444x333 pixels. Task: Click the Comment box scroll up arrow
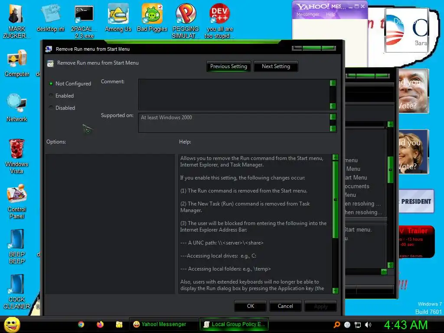[333, 83]
